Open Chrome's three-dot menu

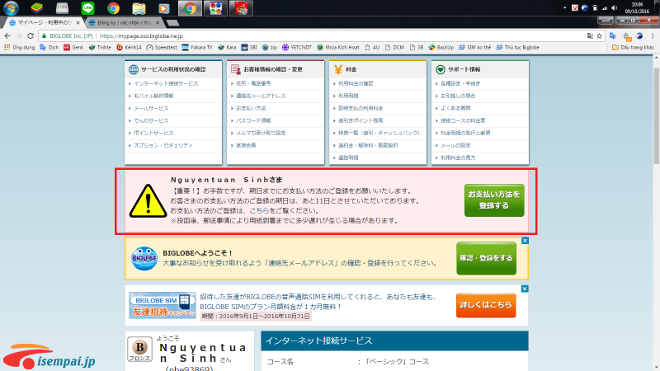(x=653, y=35)
